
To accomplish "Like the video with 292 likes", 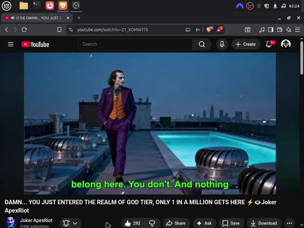I will (133, 223).
